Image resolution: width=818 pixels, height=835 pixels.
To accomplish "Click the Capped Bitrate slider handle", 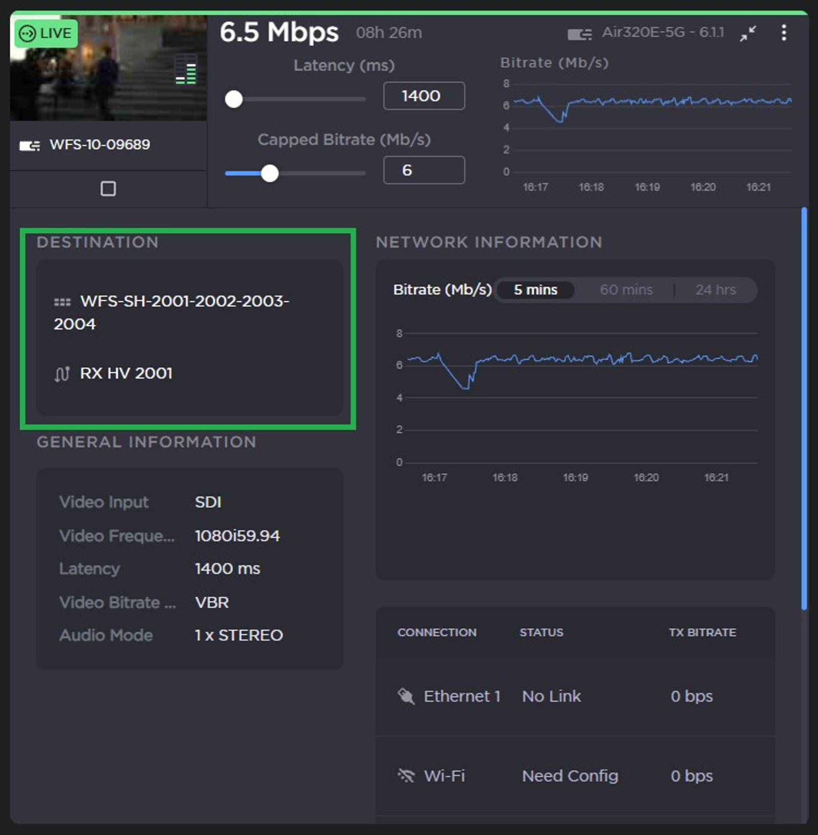I will [270, 173].
